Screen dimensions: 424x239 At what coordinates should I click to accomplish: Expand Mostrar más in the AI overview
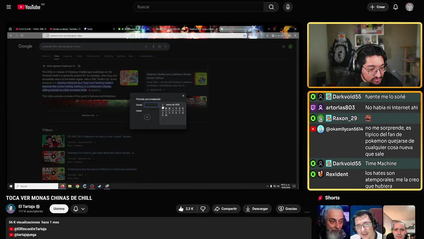pos(90,115)
